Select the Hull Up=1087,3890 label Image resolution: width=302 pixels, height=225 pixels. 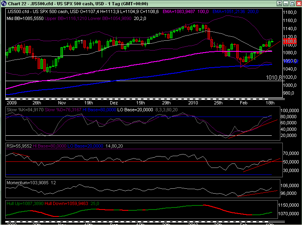click(25, 203)
